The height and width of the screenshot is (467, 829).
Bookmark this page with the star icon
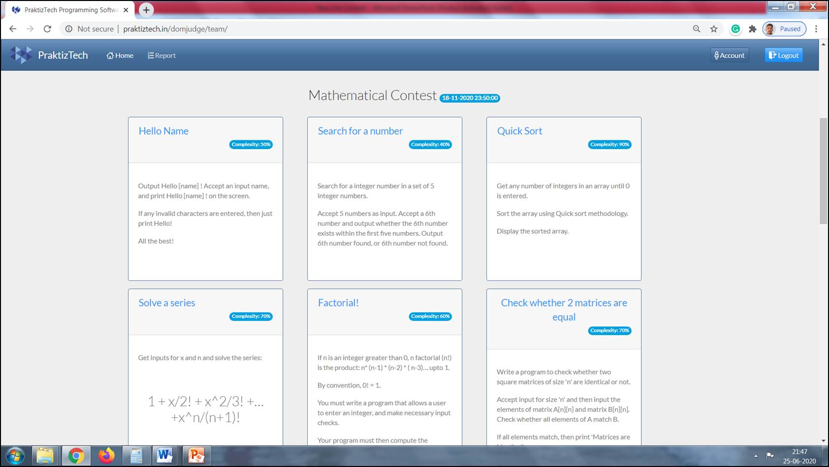714,29
